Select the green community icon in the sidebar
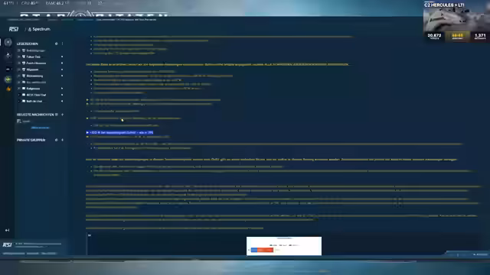This screenshot has height=275, width=490. coord(8,79)
